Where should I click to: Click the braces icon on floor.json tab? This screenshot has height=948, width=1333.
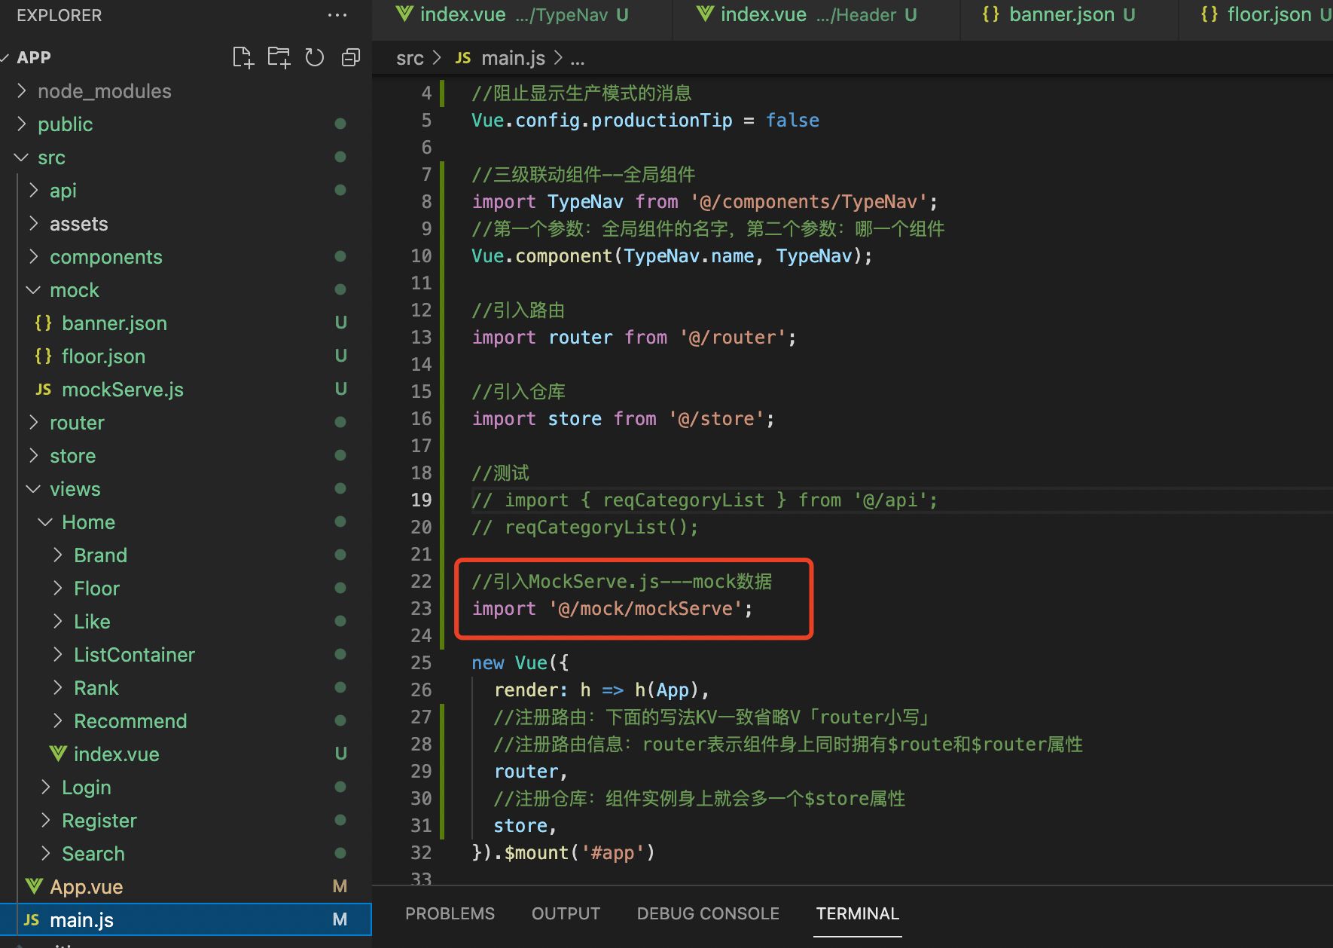click(x=1209, y=14)
